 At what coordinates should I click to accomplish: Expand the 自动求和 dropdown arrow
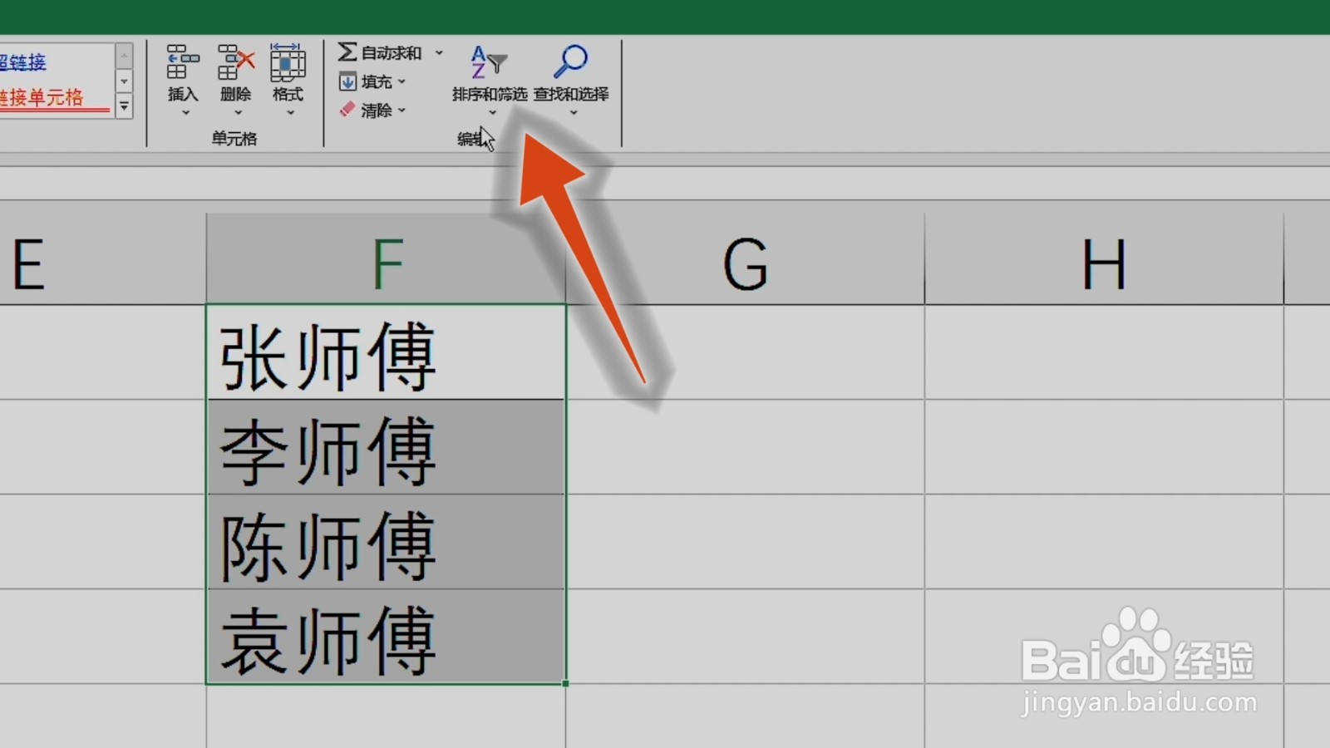(439, 53)
